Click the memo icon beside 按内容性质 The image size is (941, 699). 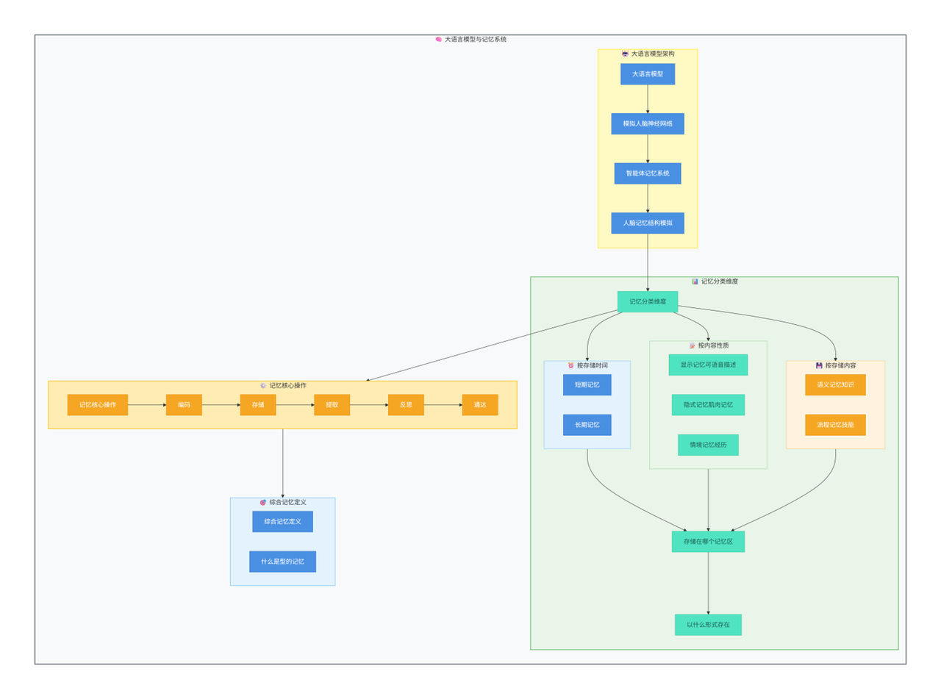[x=692, y=345]
